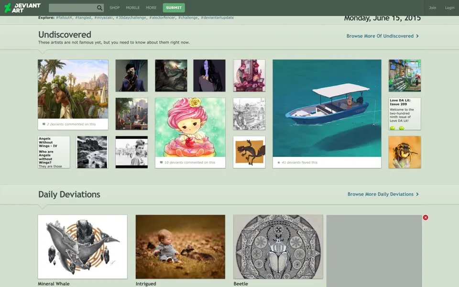Click the Undiscovered section heading

65,34
